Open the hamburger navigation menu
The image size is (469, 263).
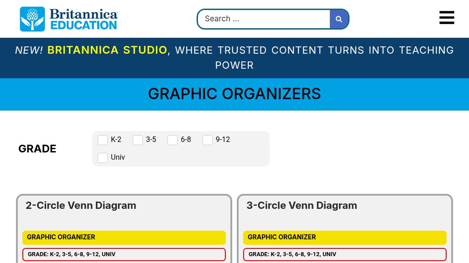pyautogui.click(x=447, y=18)
